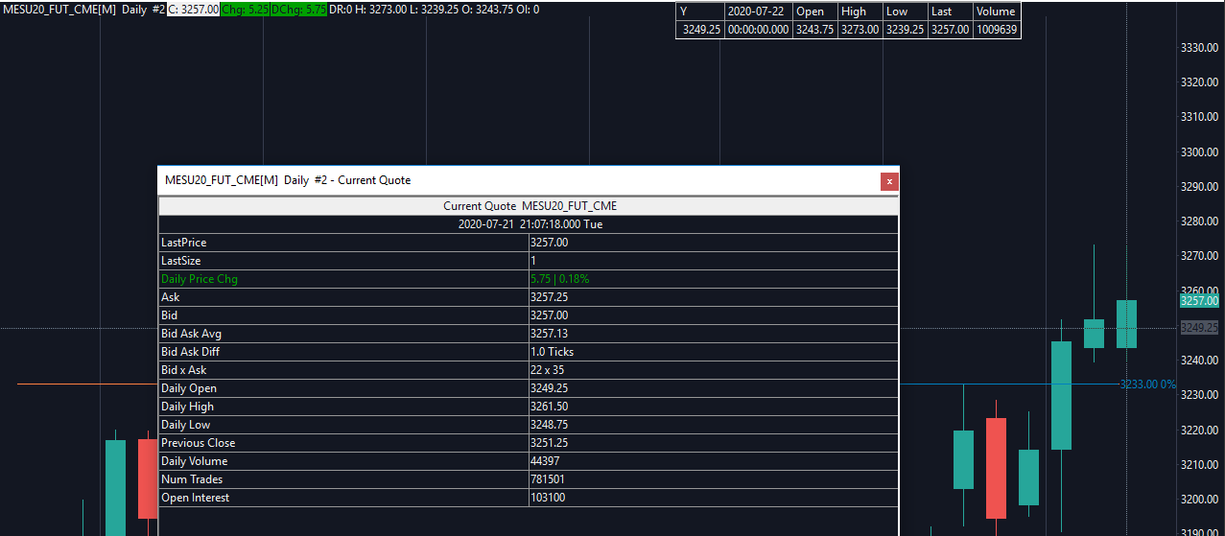
Task: Click the High value 3273.00 in top table
Action: point(860,30)
